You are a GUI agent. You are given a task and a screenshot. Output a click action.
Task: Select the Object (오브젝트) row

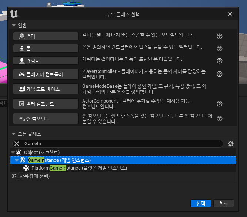[x=123, y=152]
